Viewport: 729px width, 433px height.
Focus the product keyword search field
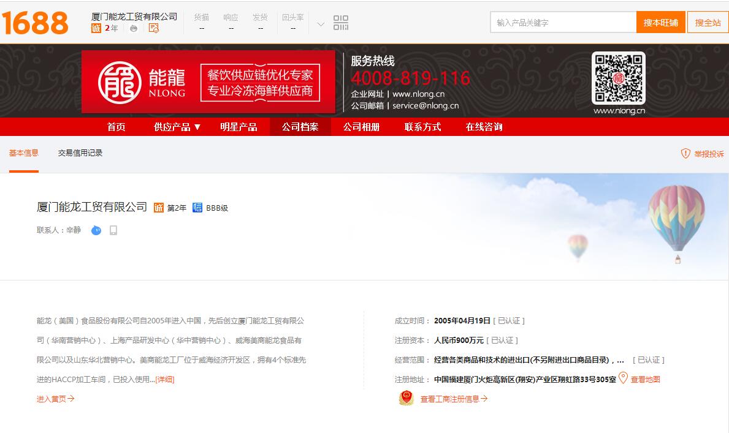(x=563, y=23)
